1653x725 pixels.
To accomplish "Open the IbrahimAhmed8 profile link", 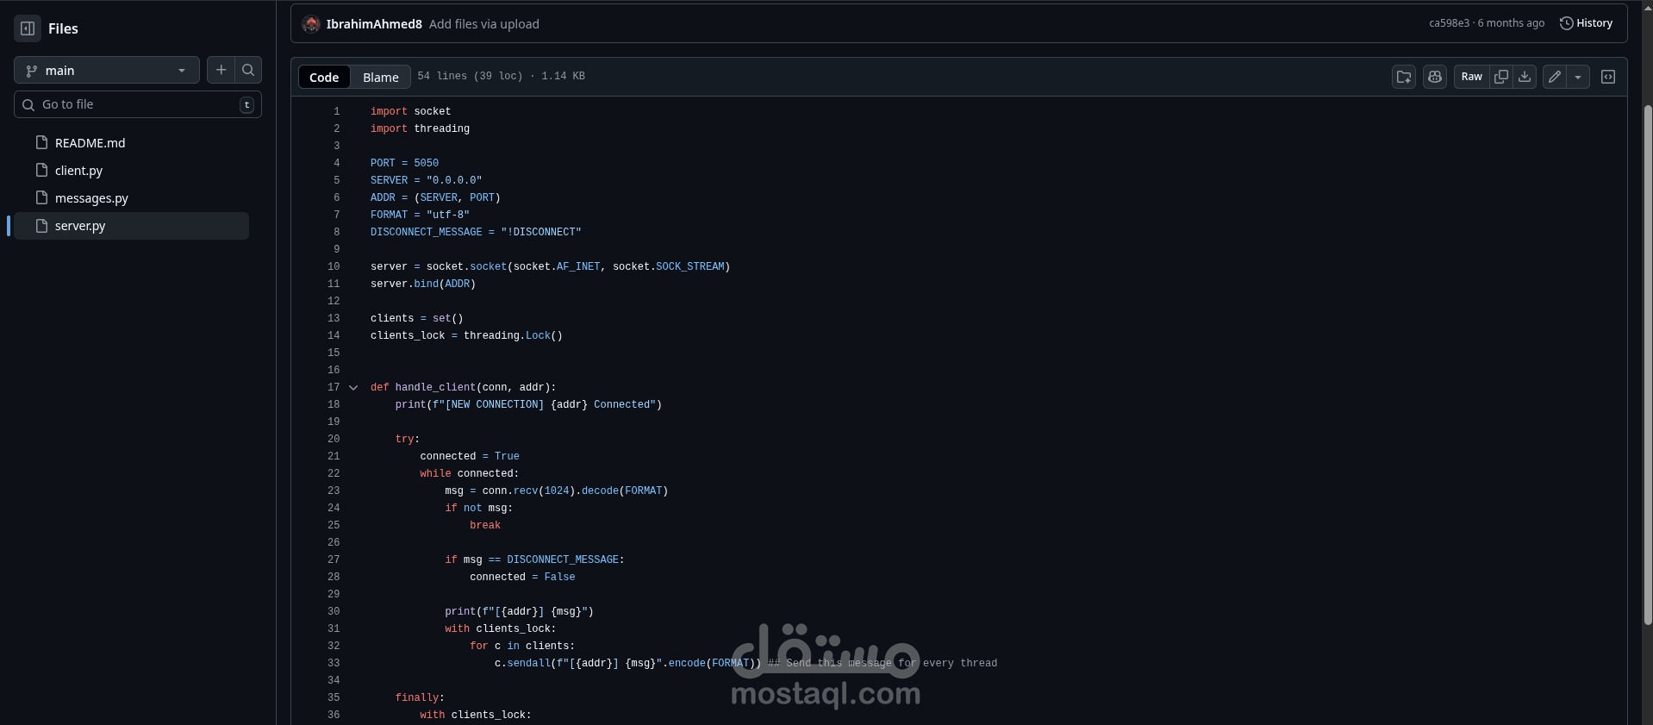I will click(374, 24).
